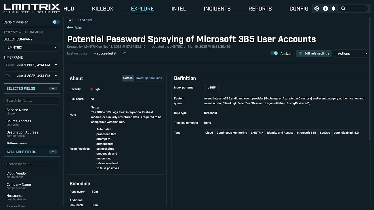The width and height of the screenshot is (374, 210).
Task: Collapse the Selected Fields section
Action: (53, 88)
